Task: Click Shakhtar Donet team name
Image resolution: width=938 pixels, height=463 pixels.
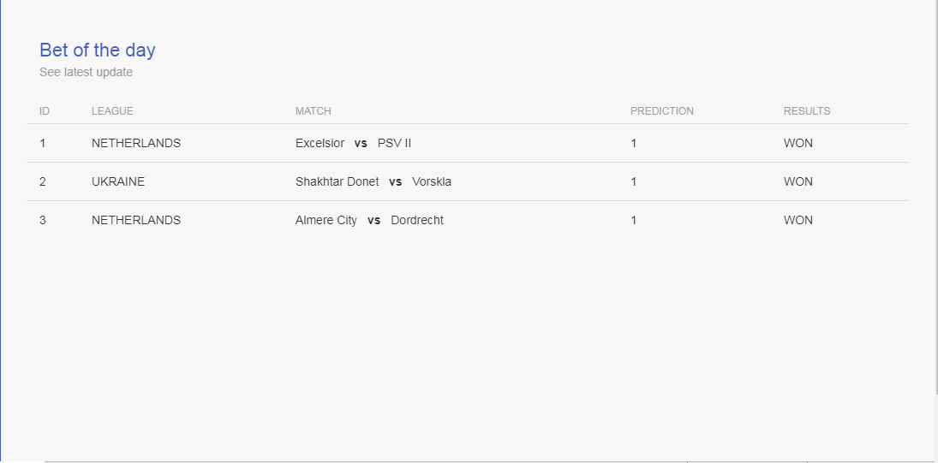Action: tap(337, 181)
